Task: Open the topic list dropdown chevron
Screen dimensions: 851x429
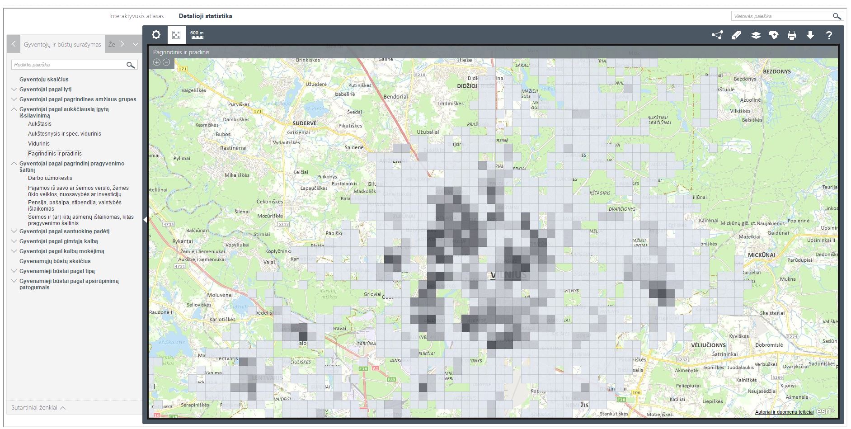Action: point(135,44)
